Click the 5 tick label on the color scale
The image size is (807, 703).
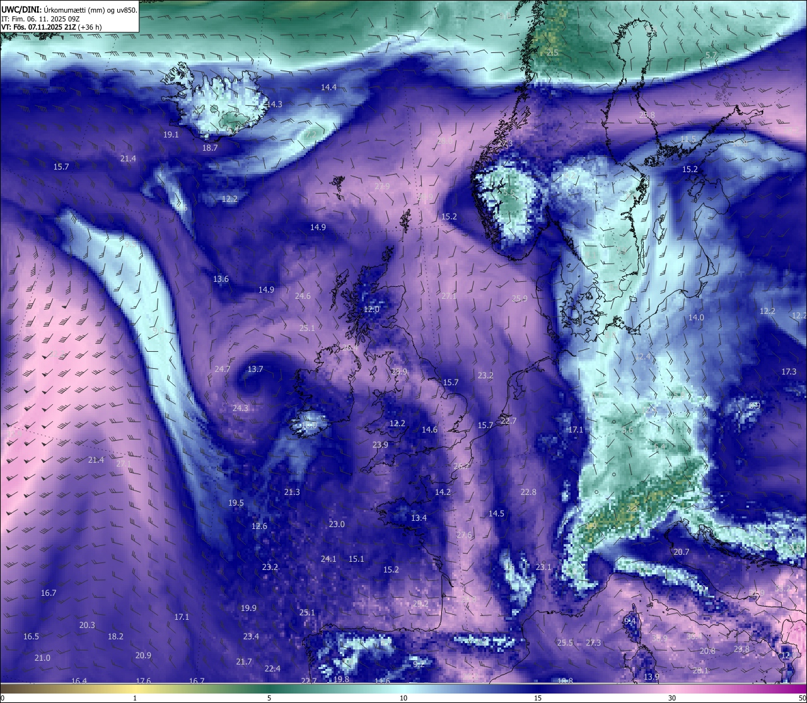pyautogui.click(x=269, y=698)
